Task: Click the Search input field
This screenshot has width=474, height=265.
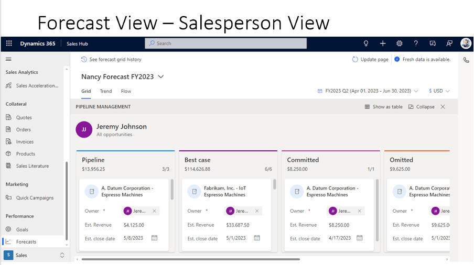Action: [225, 43]
